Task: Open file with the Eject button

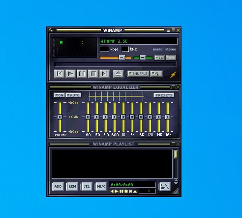Action: pos(118,74)
